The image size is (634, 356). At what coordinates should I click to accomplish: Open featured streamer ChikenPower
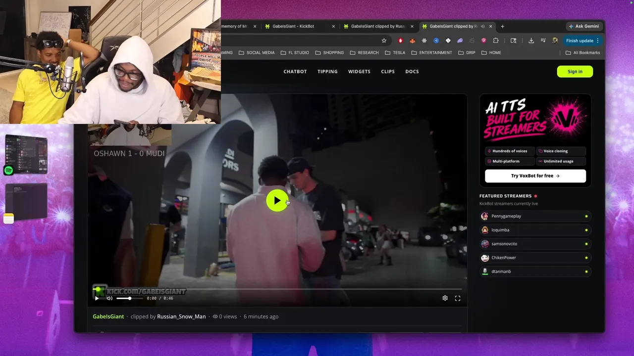[x=535, y=258]
